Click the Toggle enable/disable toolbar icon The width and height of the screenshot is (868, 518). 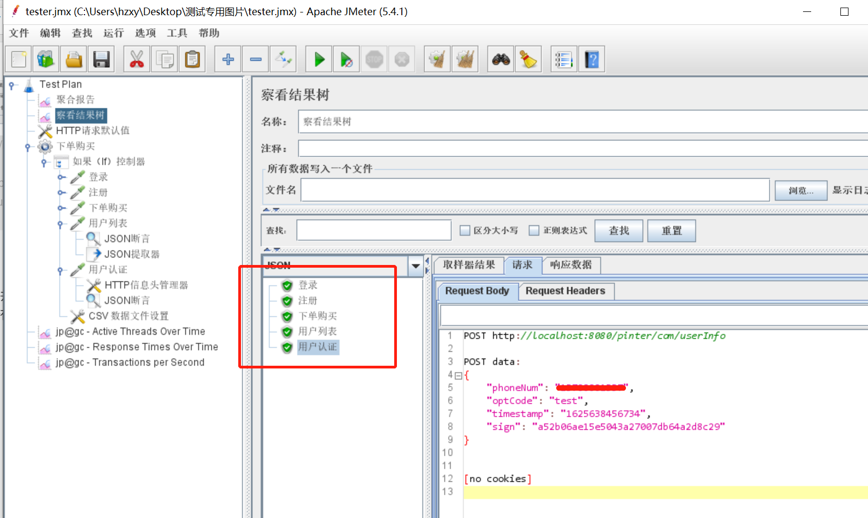283,59
